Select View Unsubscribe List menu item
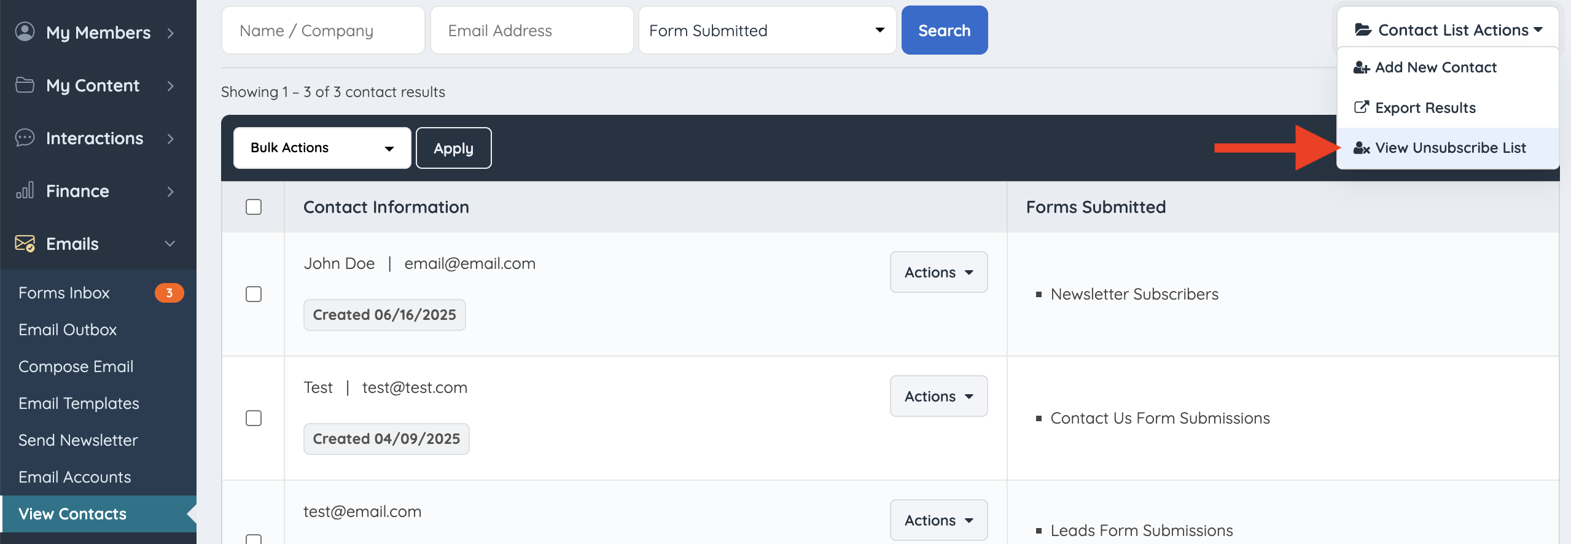The image size is (1571, 544). pyautogui.click(x=1448, y=148)
